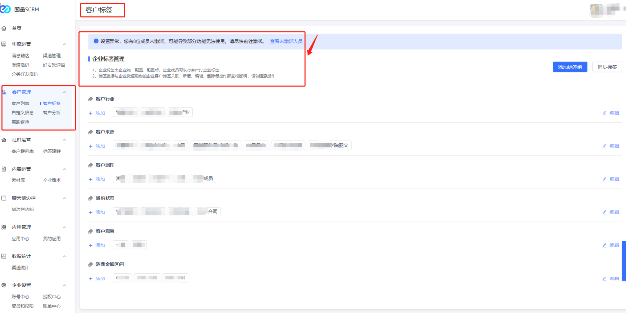Click the 同步标签 button
The width and height of the screenshot is (626, 313).
coord(607,67)
